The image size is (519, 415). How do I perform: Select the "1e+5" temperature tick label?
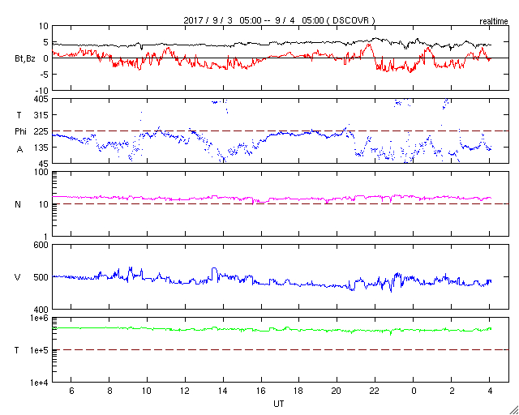tap(41, 350)
